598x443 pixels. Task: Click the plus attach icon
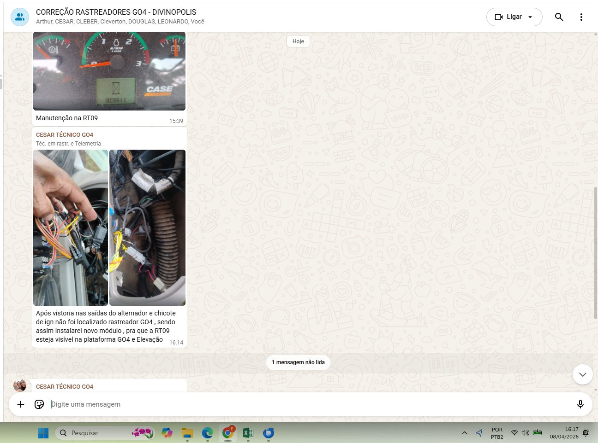pyautogui.click(x=21, y=404)
